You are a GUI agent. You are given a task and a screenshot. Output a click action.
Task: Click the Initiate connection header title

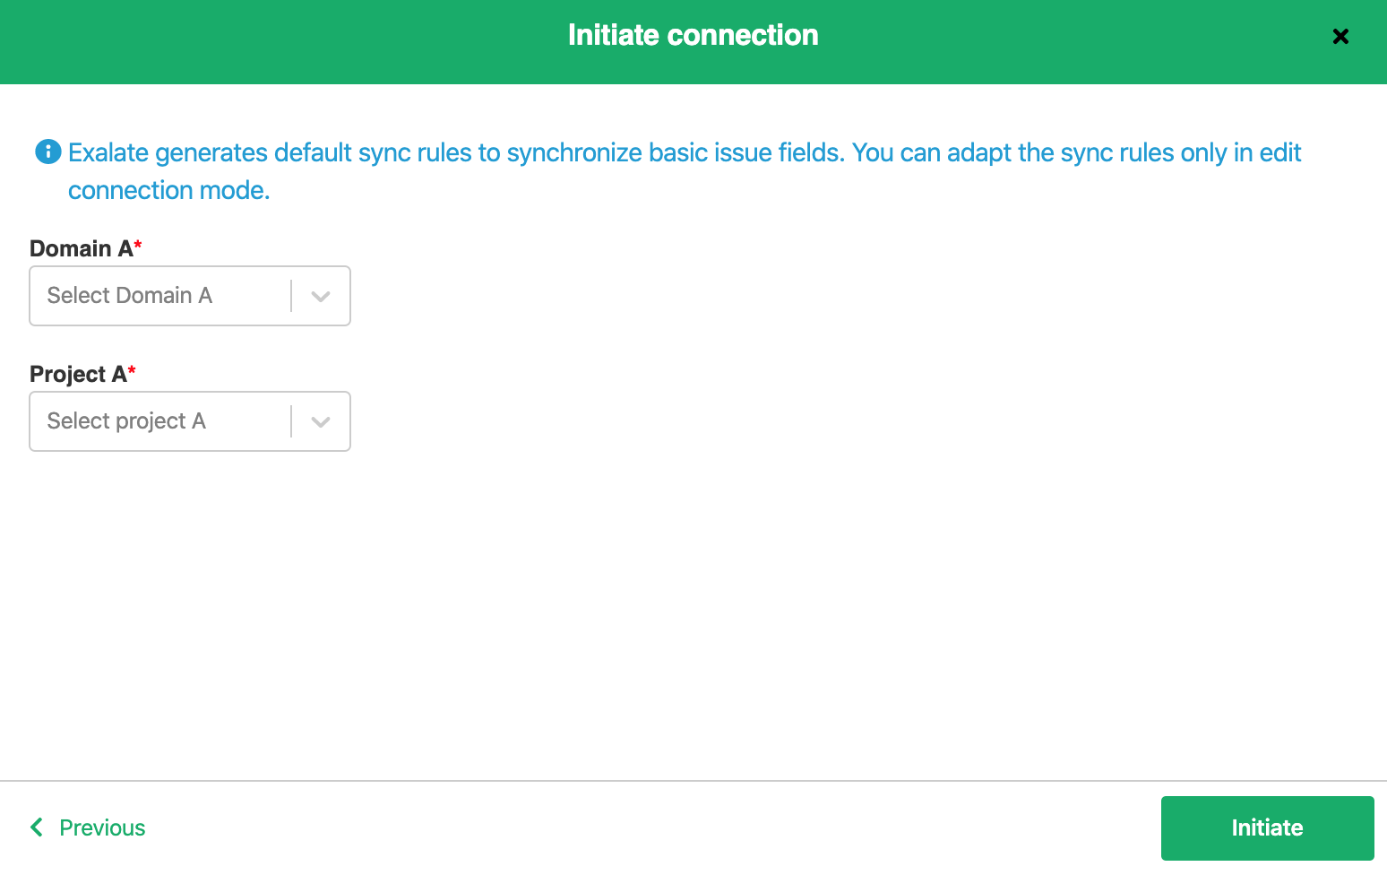pyautogui.click(x=693, y=35)
